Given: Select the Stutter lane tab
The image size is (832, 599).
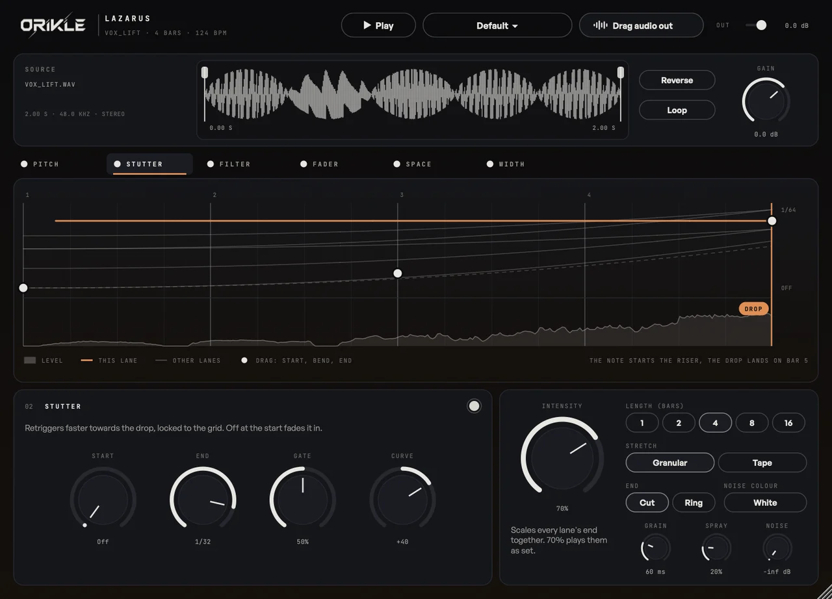Looking at the screenshot, I should [x=149, y=164].
